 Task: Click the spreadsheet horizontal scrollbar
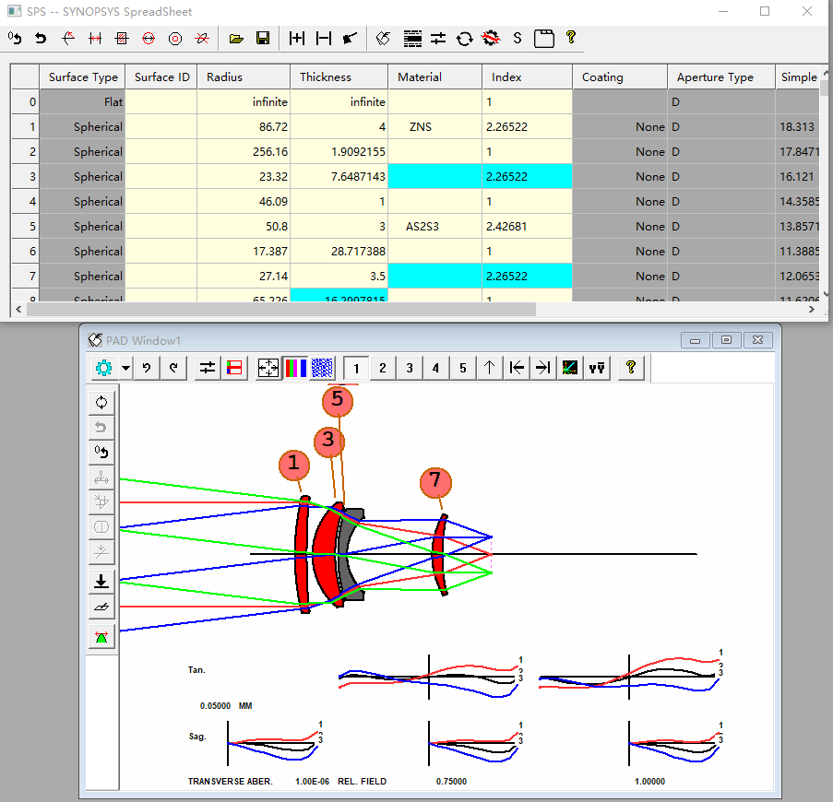coord(281,310)
